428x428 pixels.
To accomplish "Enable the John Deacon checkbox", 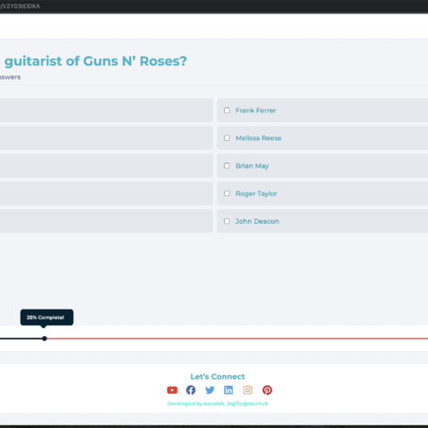I will pyautogui.click(x=226, y=221).
